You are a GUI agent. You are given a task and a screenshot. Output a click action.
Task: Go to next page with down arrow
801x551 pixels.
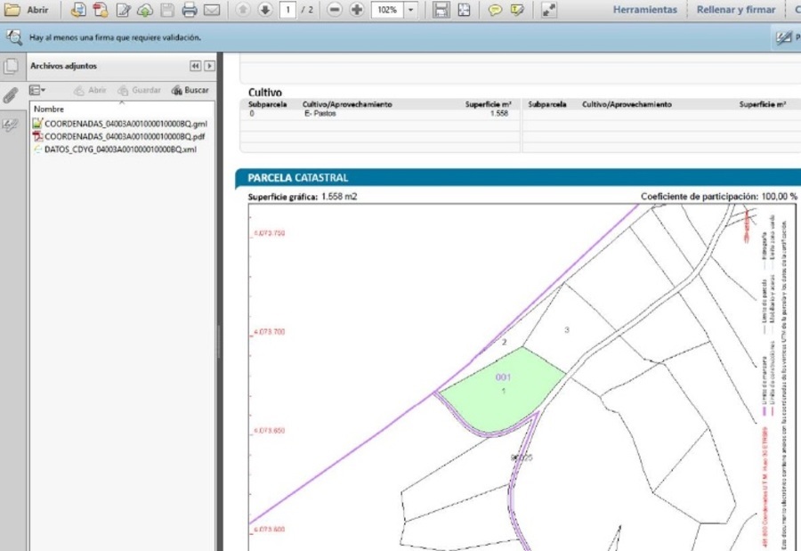[264, 10]
